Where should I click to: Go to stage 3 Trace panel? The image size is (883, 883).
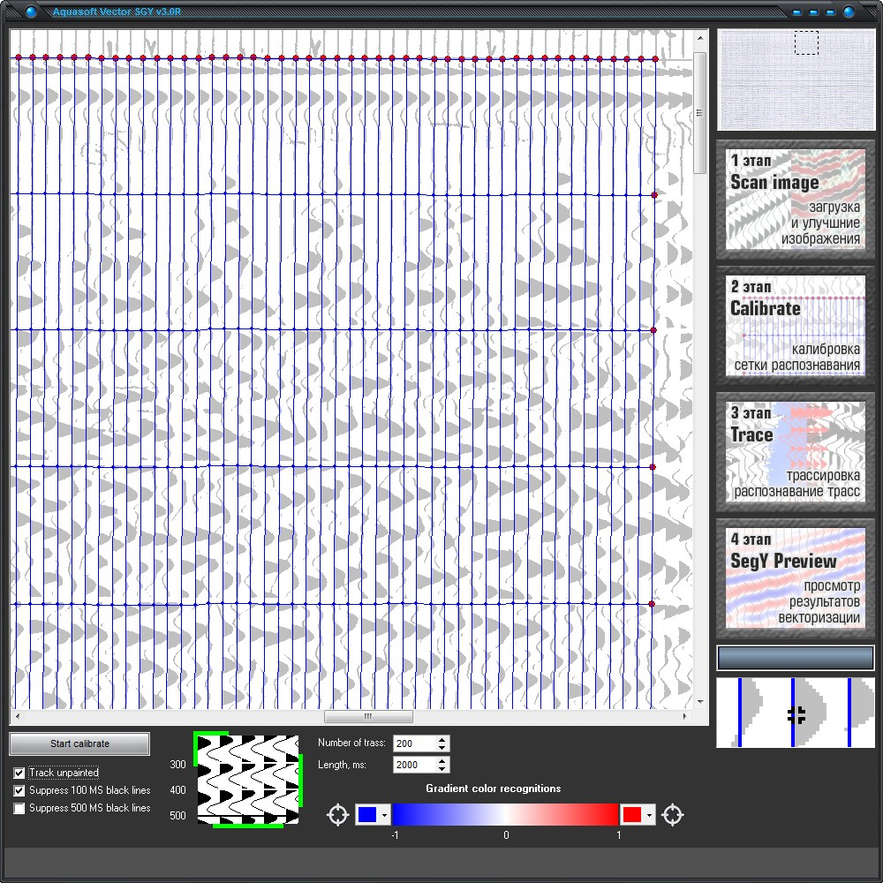[796, 451]
